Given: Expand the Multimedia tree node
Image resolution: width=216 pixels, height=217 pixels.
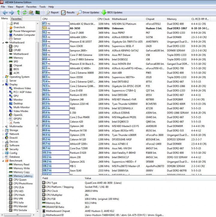Looking at the screenshot, I should click(x=3, y=126).
